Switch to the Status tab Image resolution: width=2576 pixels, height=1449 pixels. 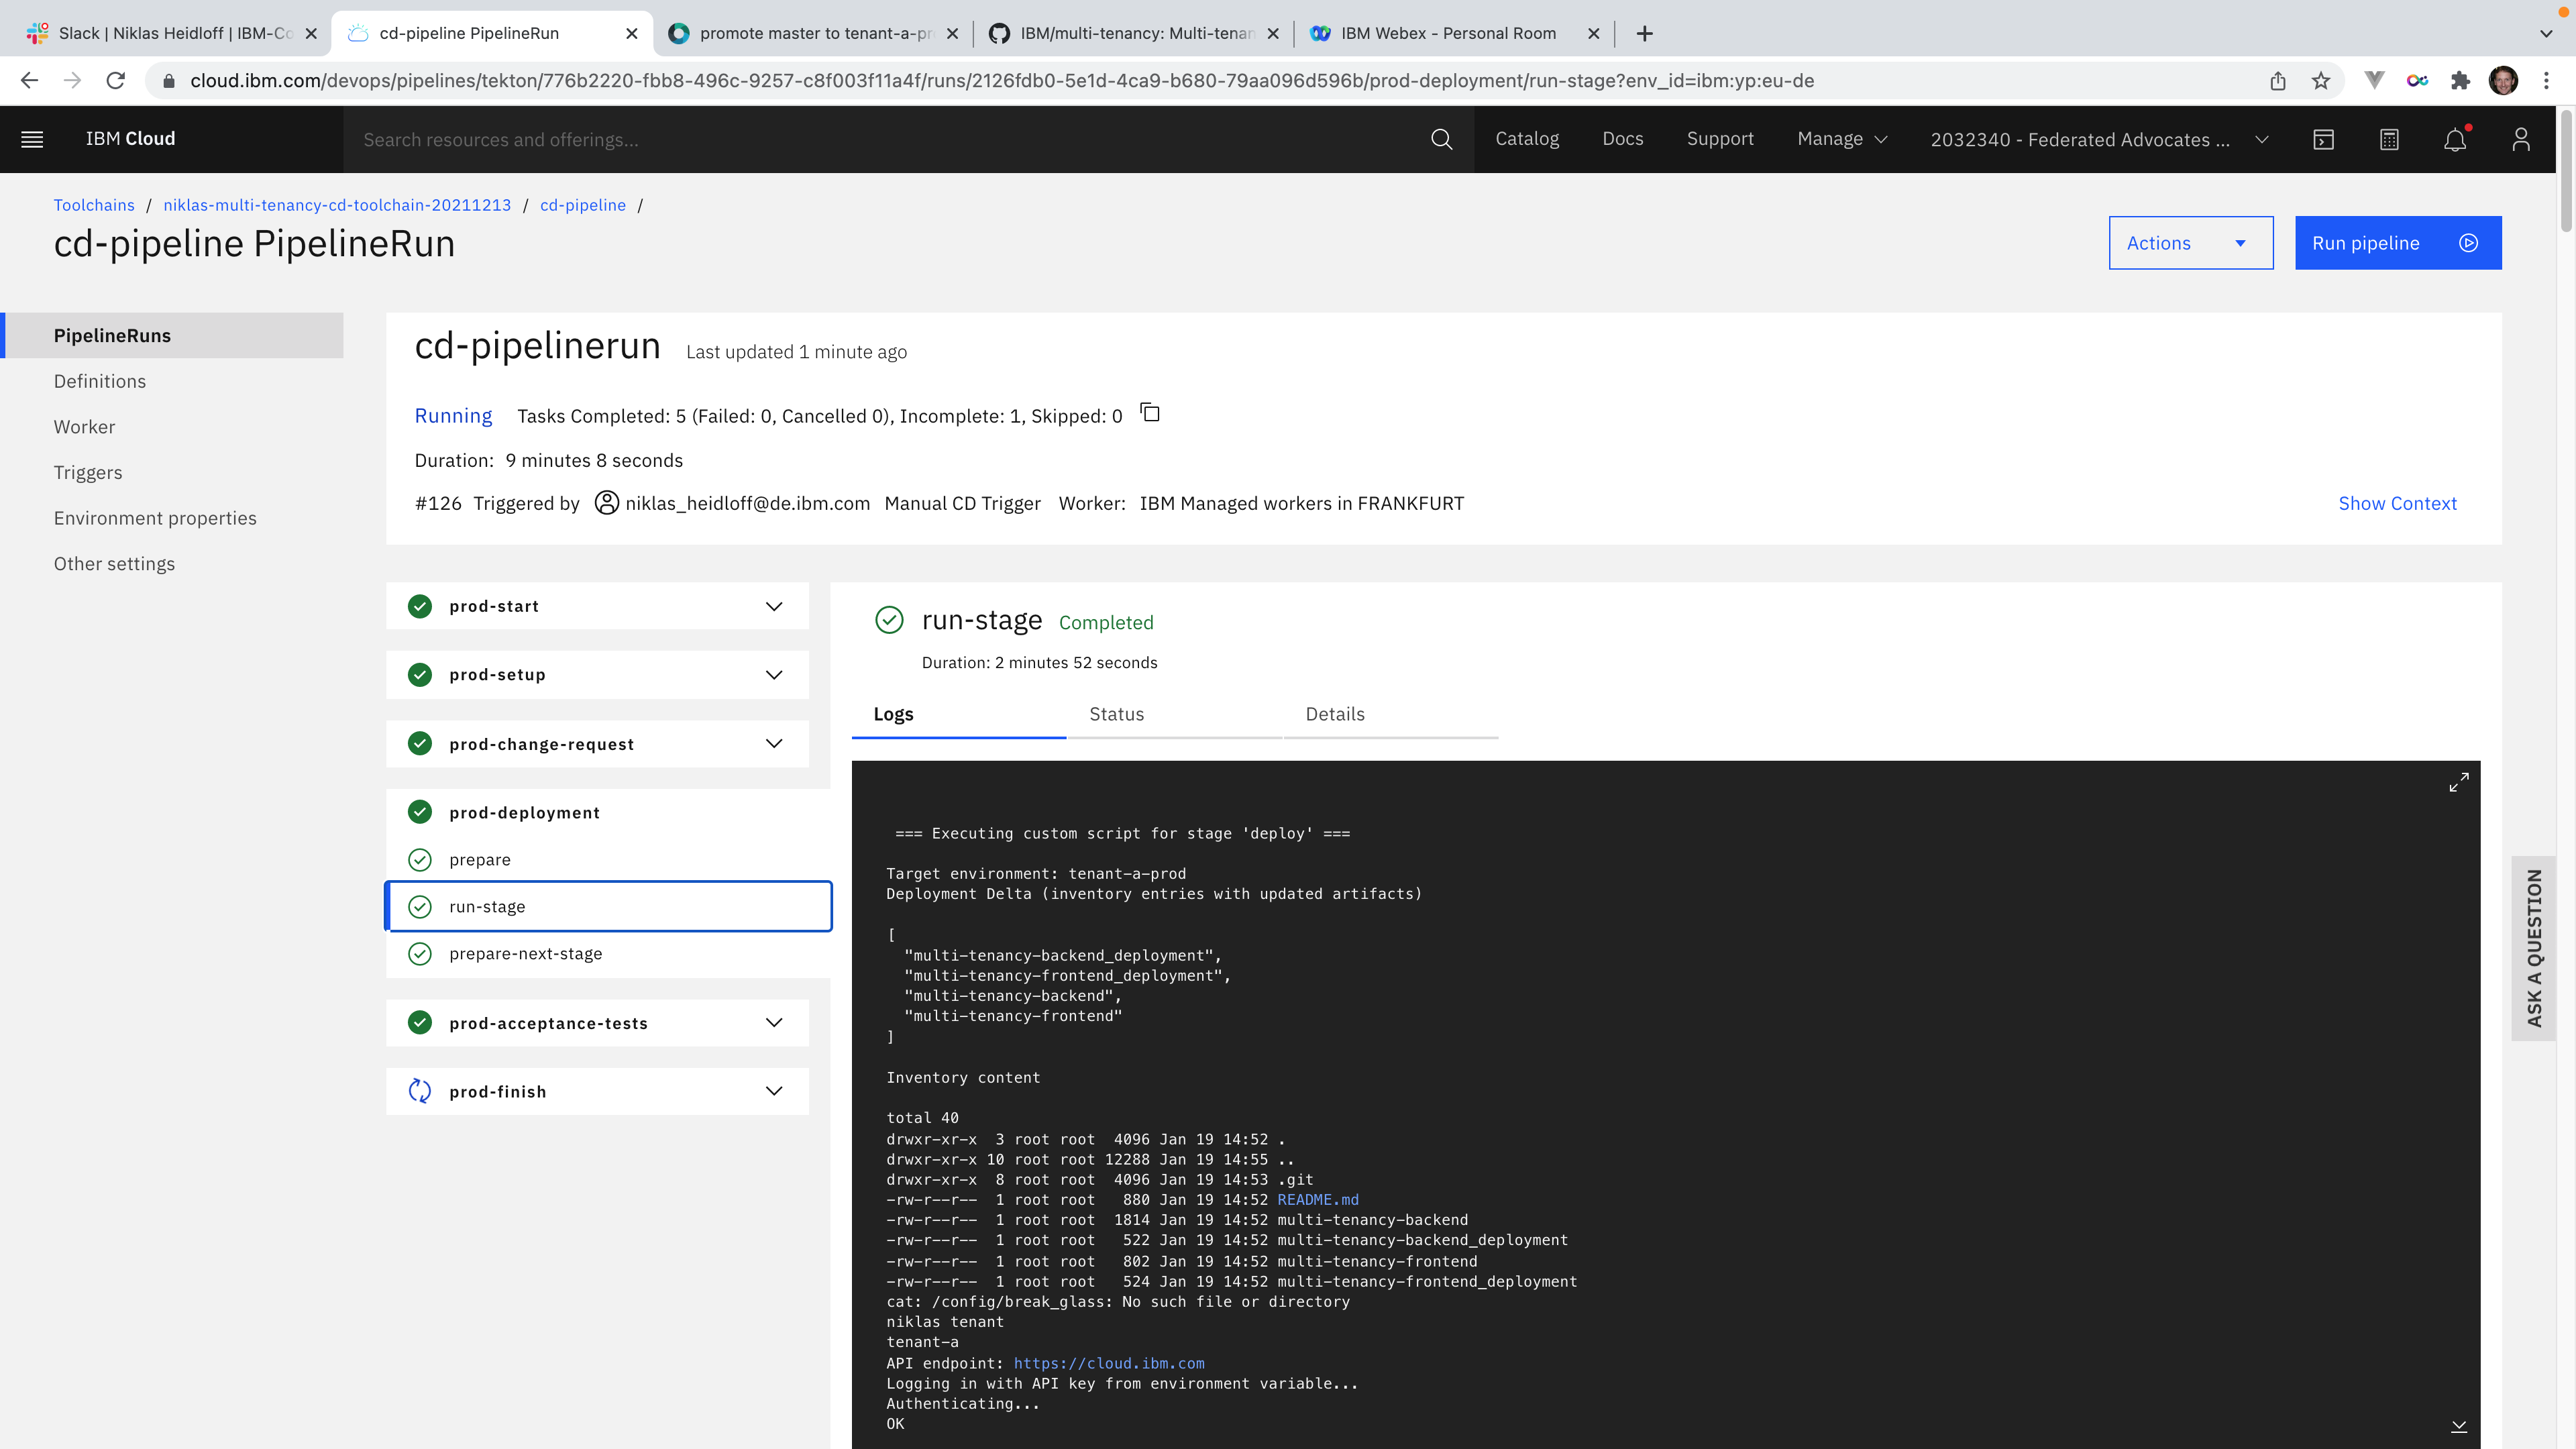pyautogui.click(x=1116, y=714)
